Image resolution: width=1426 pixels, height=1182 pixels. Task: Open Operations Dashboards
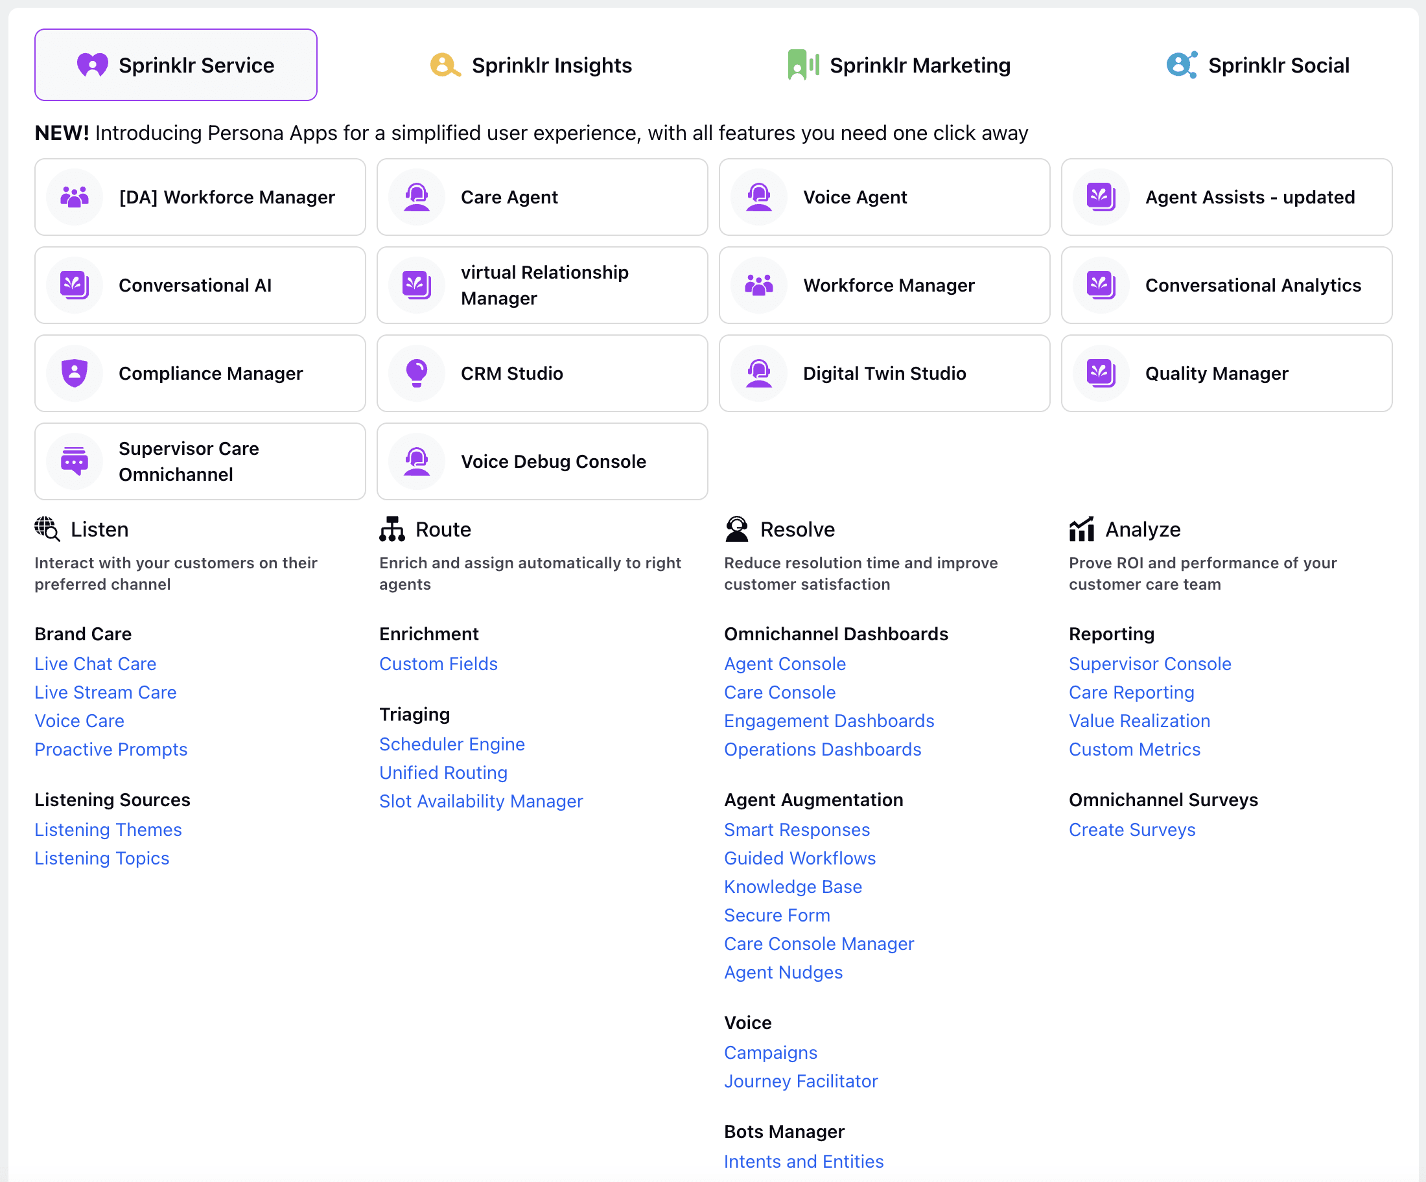pos(823,750)
